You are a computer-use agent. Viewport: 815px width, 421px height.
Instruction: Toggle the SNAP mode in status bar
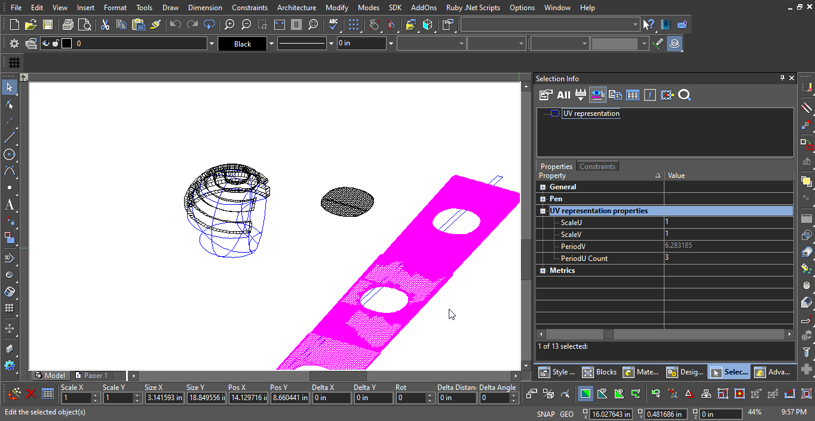pos(546,414)
